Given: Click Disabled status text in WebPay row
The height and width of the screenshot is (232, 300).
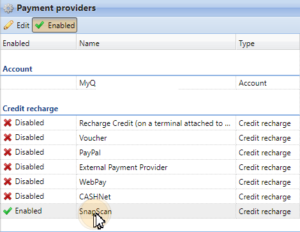Looking at the screenshot, I should [x=29, y=182].
